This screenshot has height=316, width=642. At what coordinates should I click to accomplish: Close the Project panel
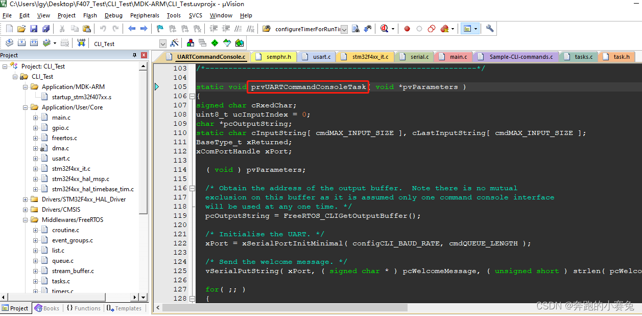pyautogui.click(x=144, y=55)
